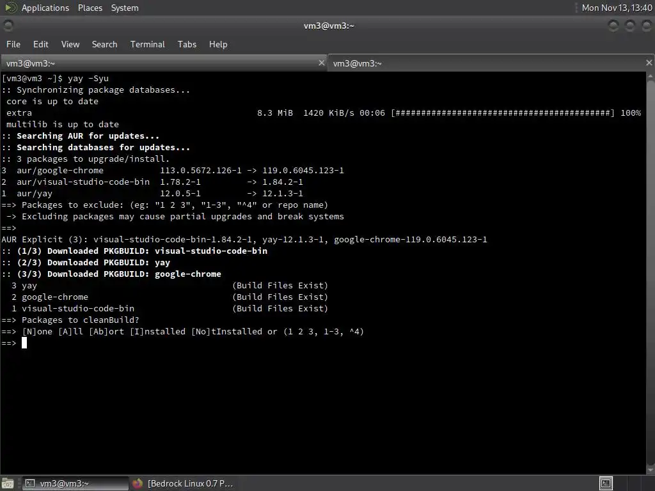Open the terminal View menu
This screenshot has width=655, height=491.
pos(70,44)
